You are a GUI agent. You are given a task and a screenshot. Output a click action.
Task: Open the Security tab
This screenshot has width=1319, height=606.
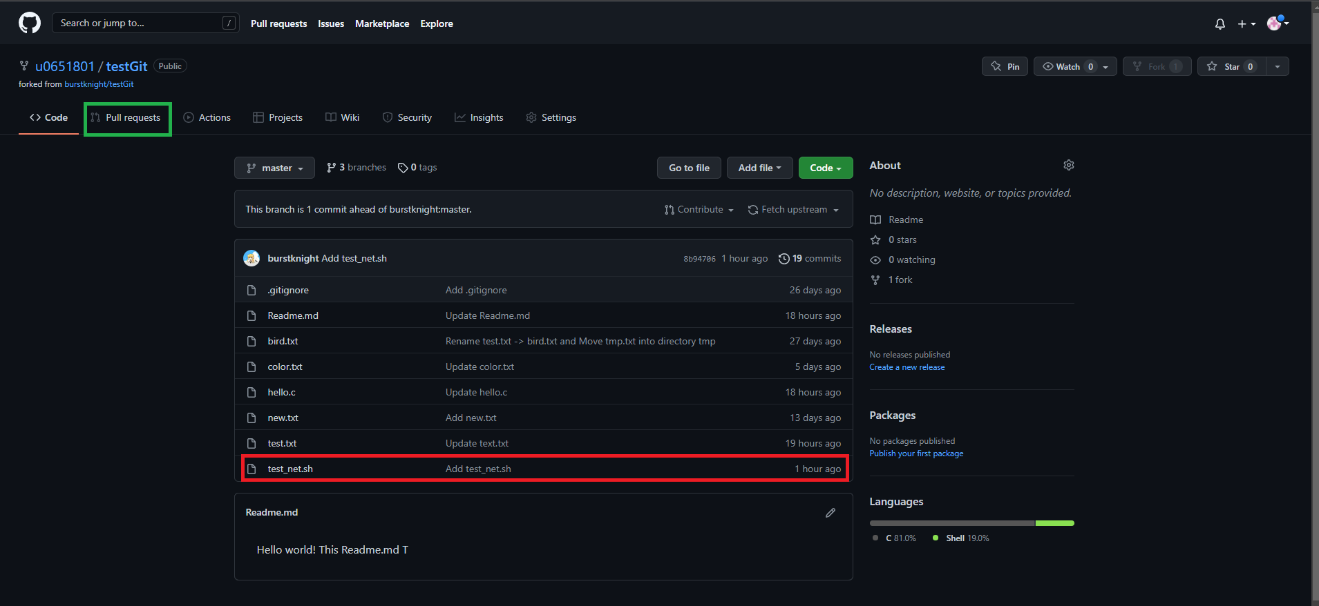coord(407,118)
